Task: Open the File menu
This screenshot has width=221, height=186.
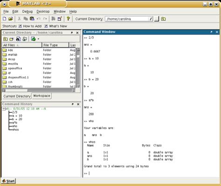Action: coord(6,12)
